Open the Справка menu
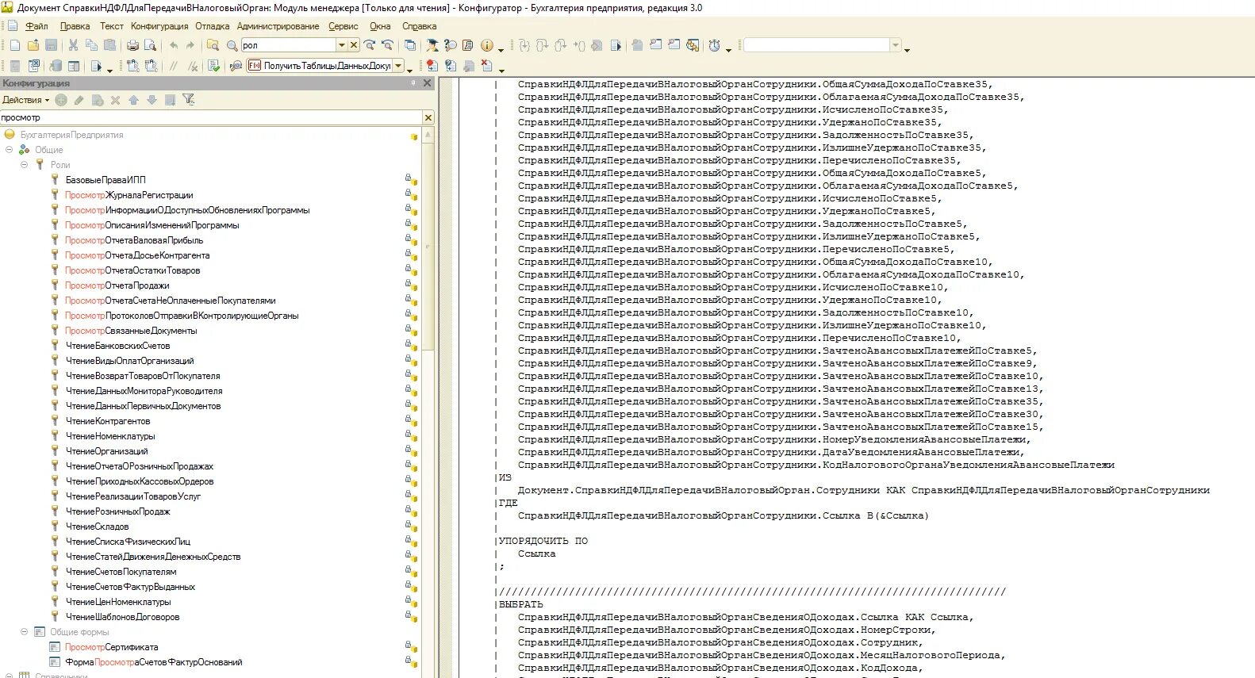 tap(420, 26)
